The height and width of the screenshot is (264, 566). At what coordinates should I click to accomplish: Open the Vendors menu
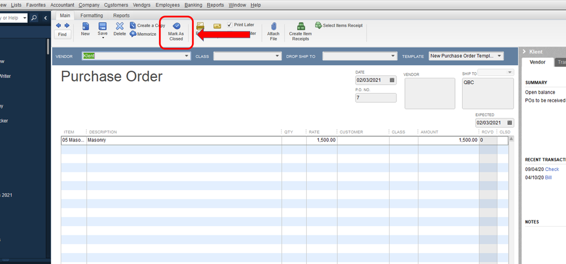(142, 5)
